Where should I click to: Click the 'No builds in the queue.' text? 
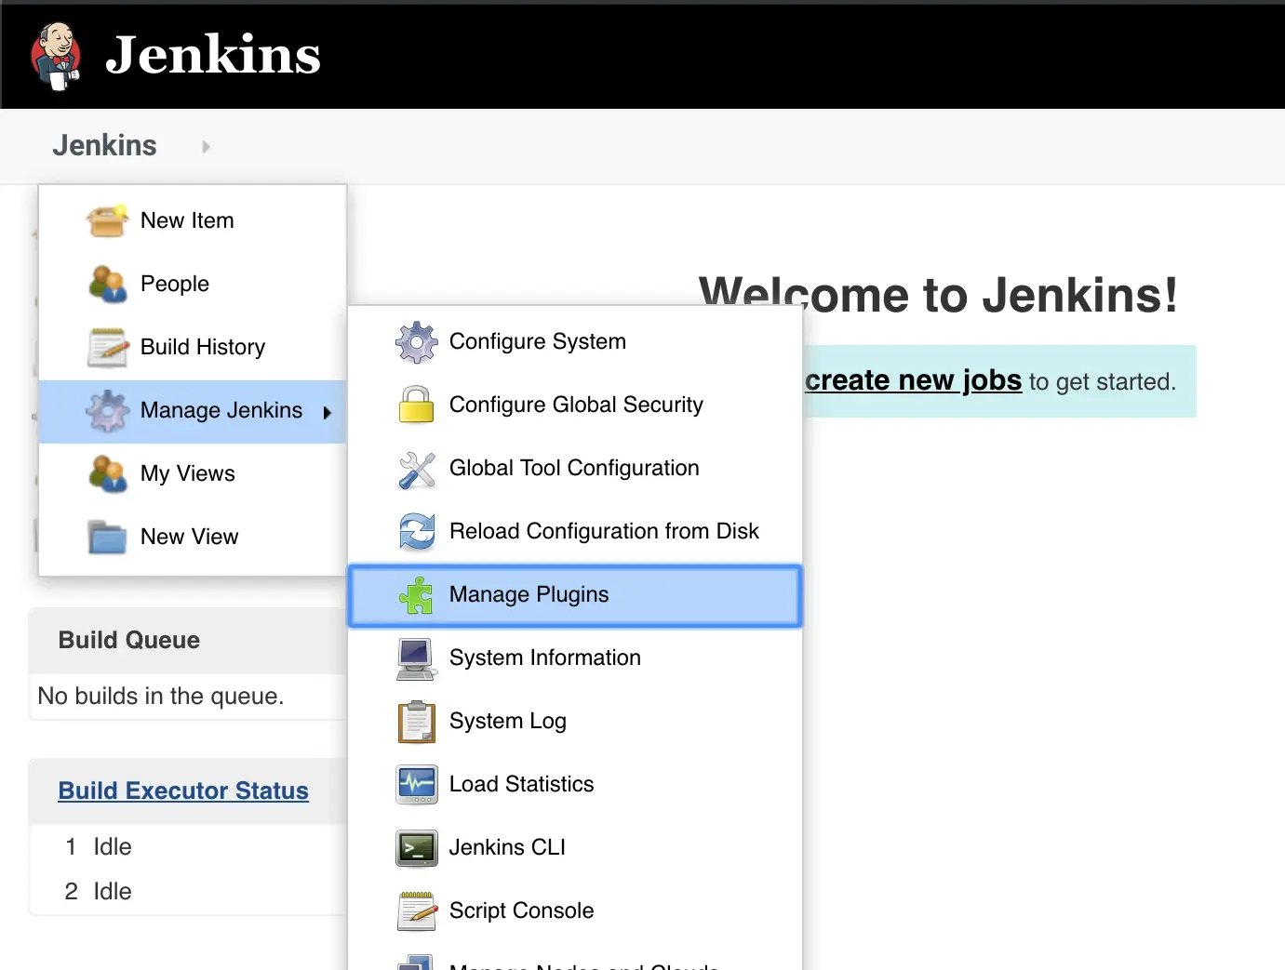pos(161,696)
